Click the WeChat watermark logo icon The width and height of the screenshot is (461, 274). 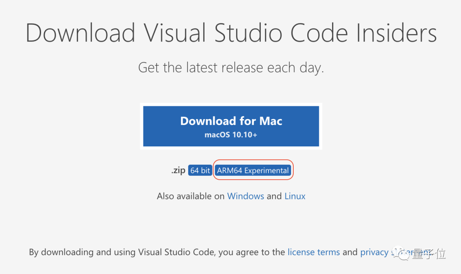click(x=402, y=254)
